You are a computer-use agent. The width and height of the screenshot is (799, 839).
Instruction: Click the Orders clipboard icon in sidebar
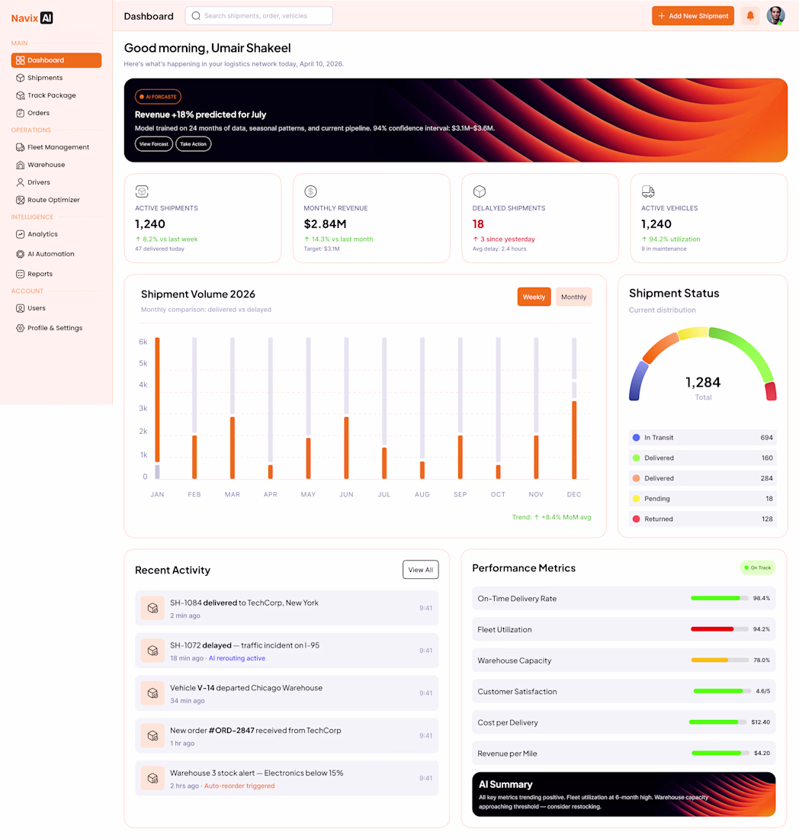tap(21, 113)
